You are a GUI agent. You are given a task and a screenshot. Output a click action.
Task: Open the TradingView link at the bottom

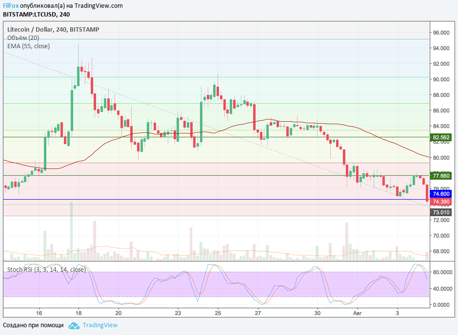(100, 325)
